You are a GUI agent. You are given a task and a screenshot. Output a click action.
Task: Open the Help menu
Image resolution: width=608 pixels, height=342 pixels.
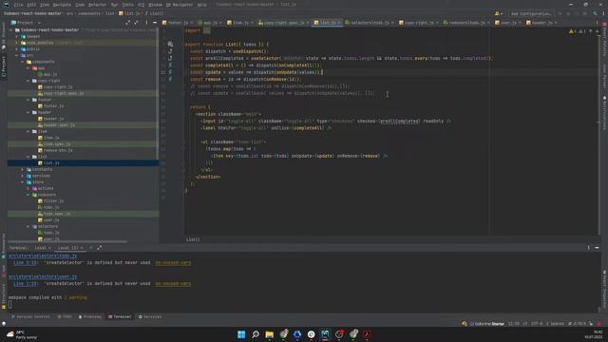[202, 5]
